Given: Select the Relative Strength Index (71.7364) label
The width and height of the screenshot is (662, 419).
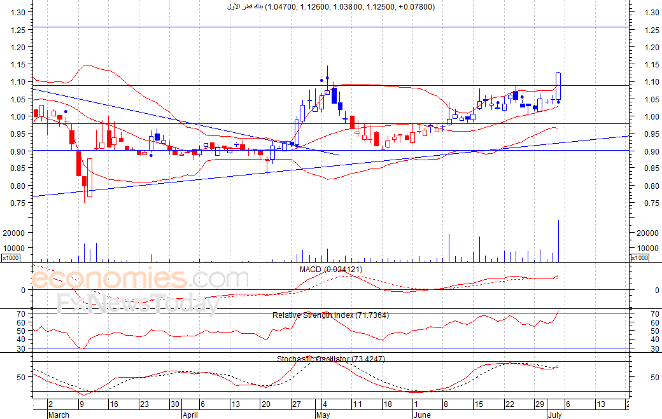Looking at the screenshot, I should click(330, 315).
